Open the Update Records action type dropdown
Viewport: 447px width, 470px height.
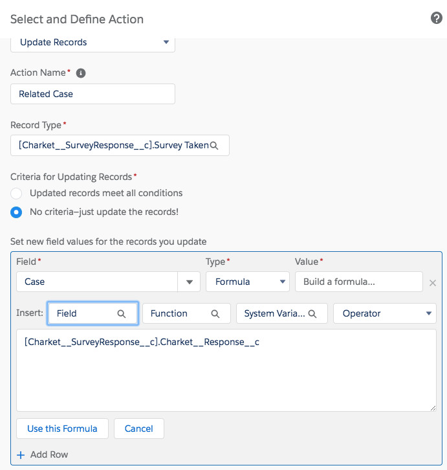coord(93,43)
